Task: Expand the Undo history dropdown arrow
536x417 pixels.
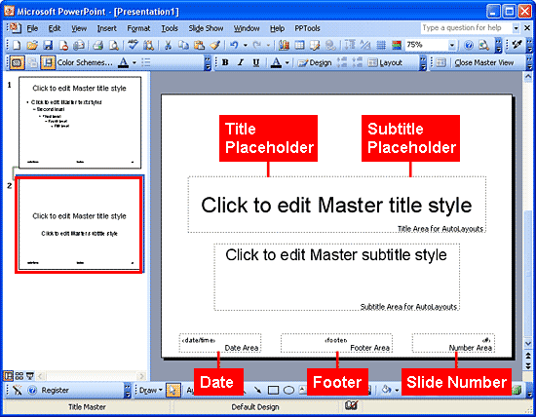Action: coord(245,45)
